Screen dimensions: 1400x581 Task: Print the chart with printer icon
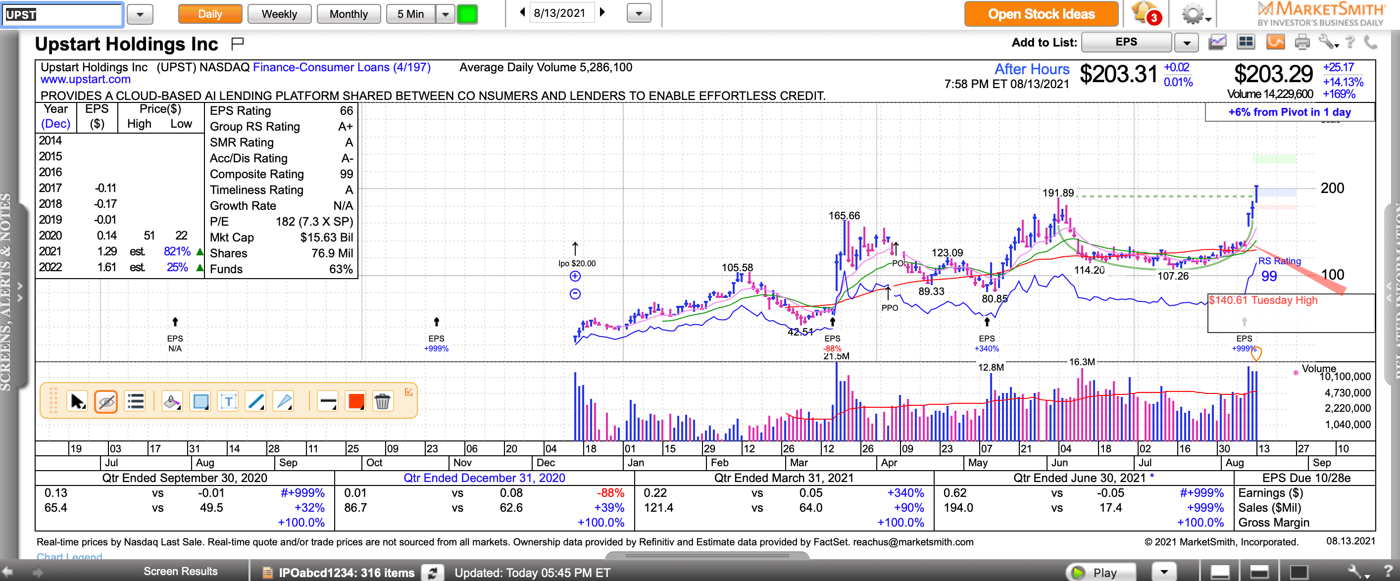pyautogui.click(x=1302, y=42)
